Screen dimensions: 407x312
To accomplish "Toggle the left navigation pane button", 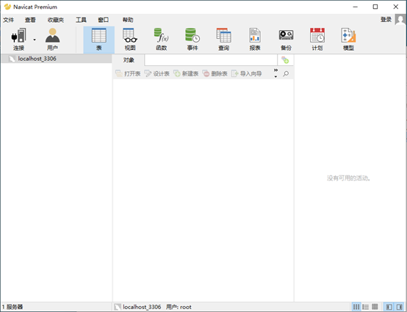I will pyautogui.click(x=389, y=307).
